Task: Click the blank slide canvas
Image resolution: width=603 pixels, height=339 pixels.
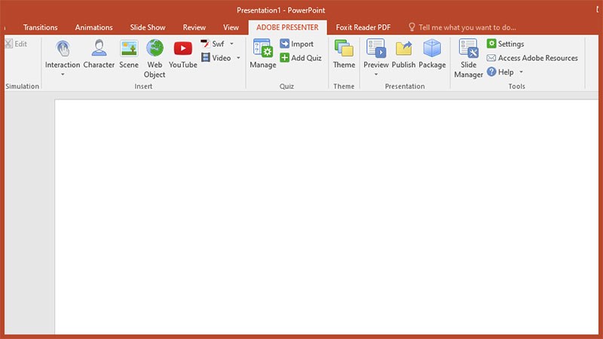Action: 326,217
